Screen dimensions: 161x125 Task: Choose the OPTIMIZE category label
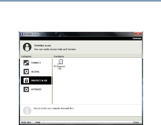tap(36, 89)
